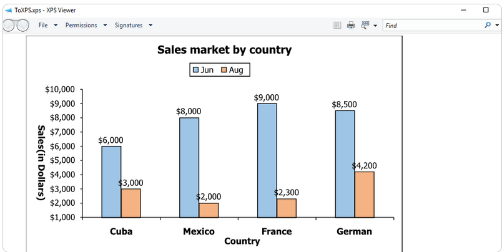
Task: Click the France Jun bar labeled $9,000
Action: [267, 160]
